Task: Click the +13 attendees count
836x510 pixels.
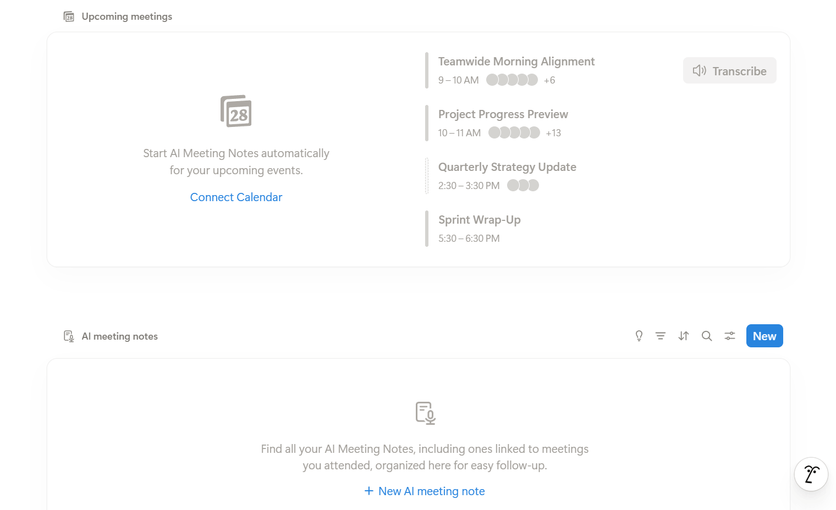Action: pyautogui.click(x=553, y=133)
